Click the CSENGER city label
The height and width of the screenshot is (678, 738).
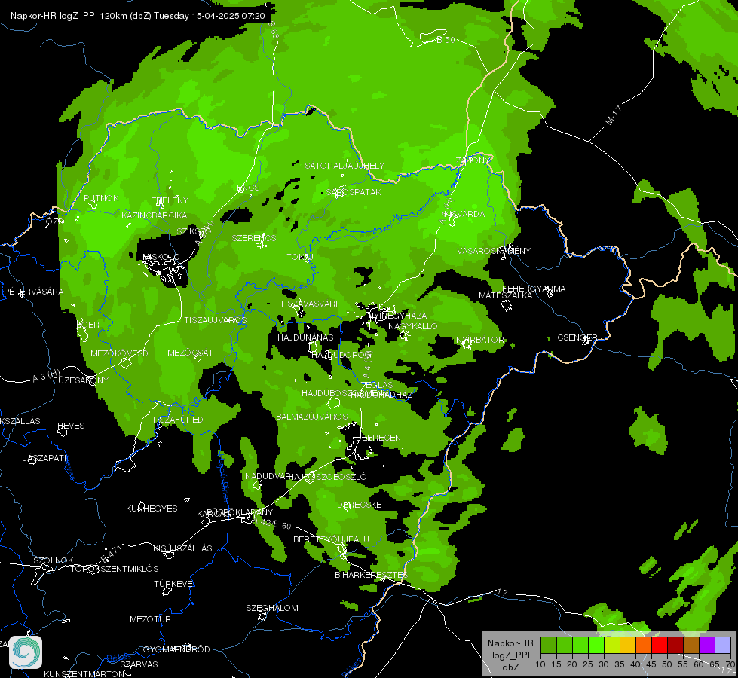point(577,337)
